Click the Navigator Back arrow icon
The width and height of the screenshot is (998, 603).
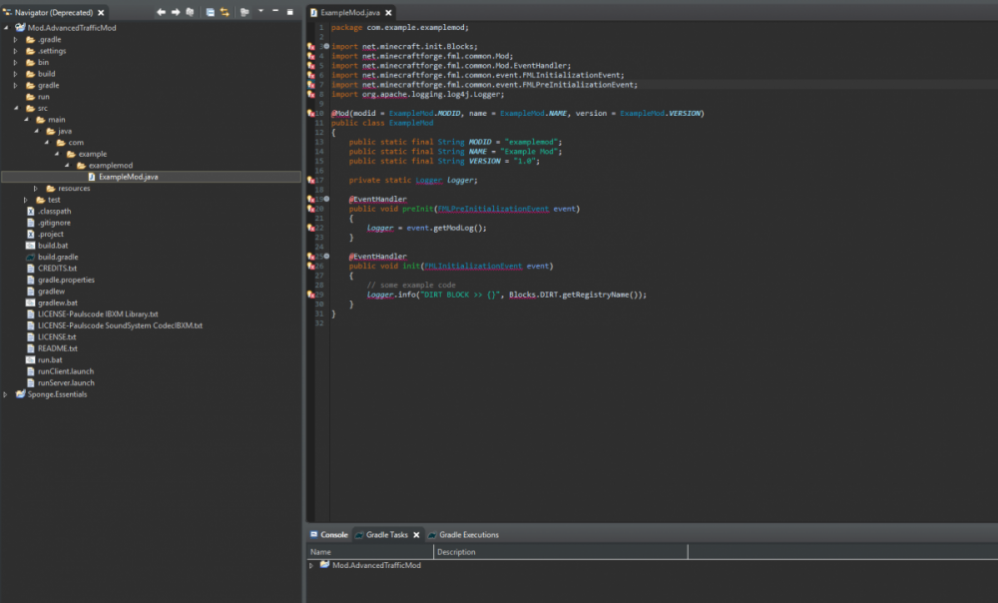(162, 12)
